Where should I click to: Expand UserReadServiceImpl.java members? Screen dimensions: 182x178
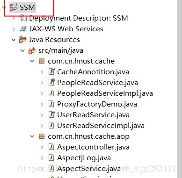pos(42,126)
